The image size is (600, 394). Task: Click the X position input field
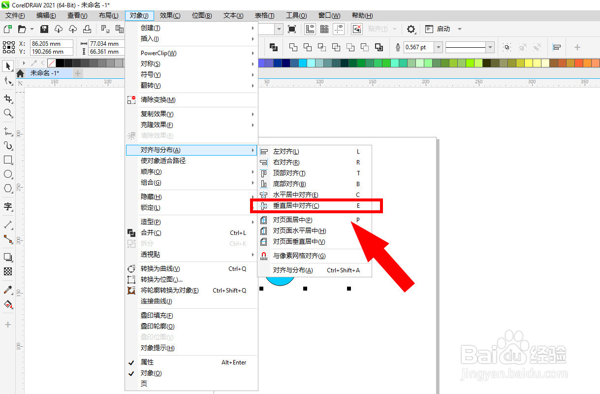pyautogui.click(x=52, y=44)
